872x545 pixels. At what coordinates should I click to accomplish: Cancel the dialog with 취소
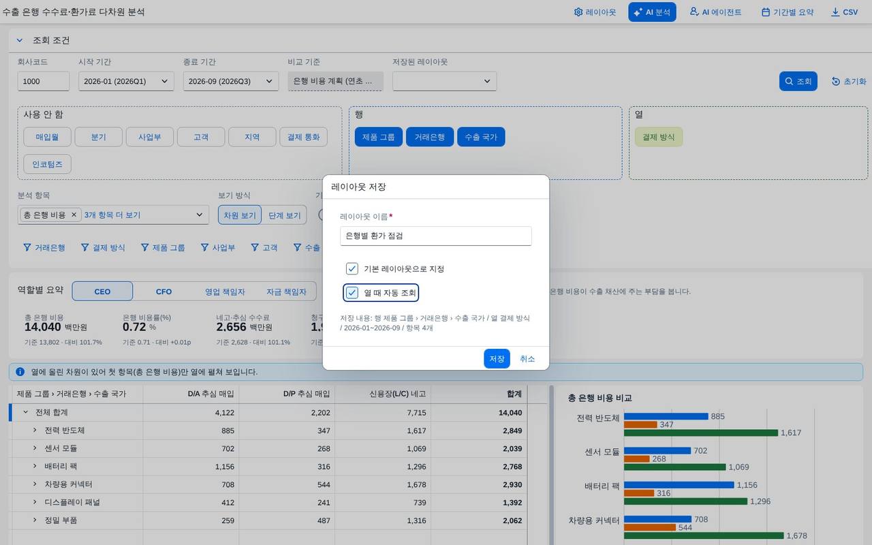tap(527, 358)
